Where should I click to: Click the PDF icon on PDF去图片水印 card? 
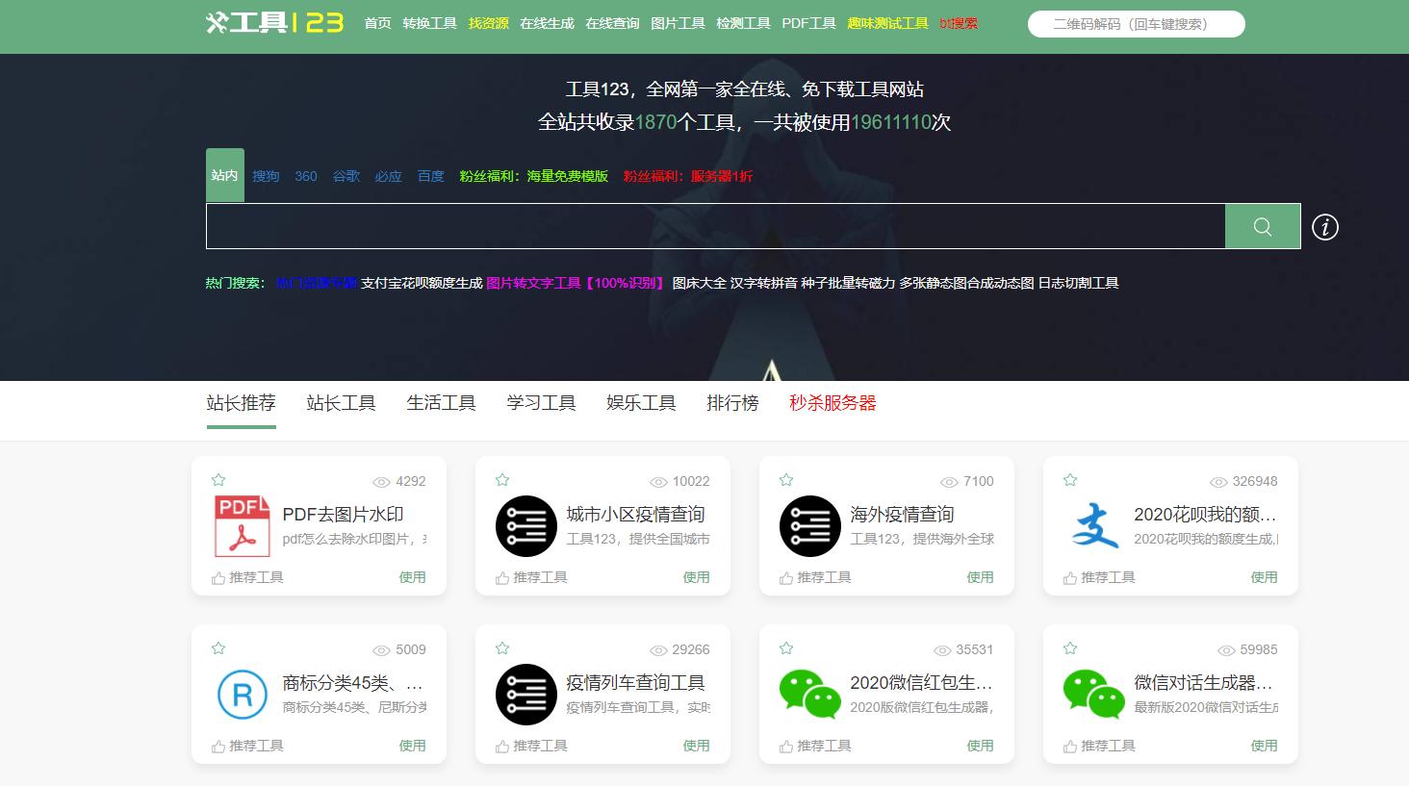tap(242, 526)
